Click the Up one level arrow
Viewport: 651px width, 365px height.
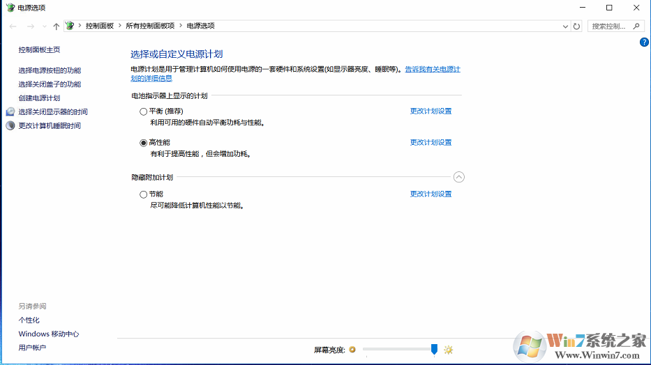(57, 26)
